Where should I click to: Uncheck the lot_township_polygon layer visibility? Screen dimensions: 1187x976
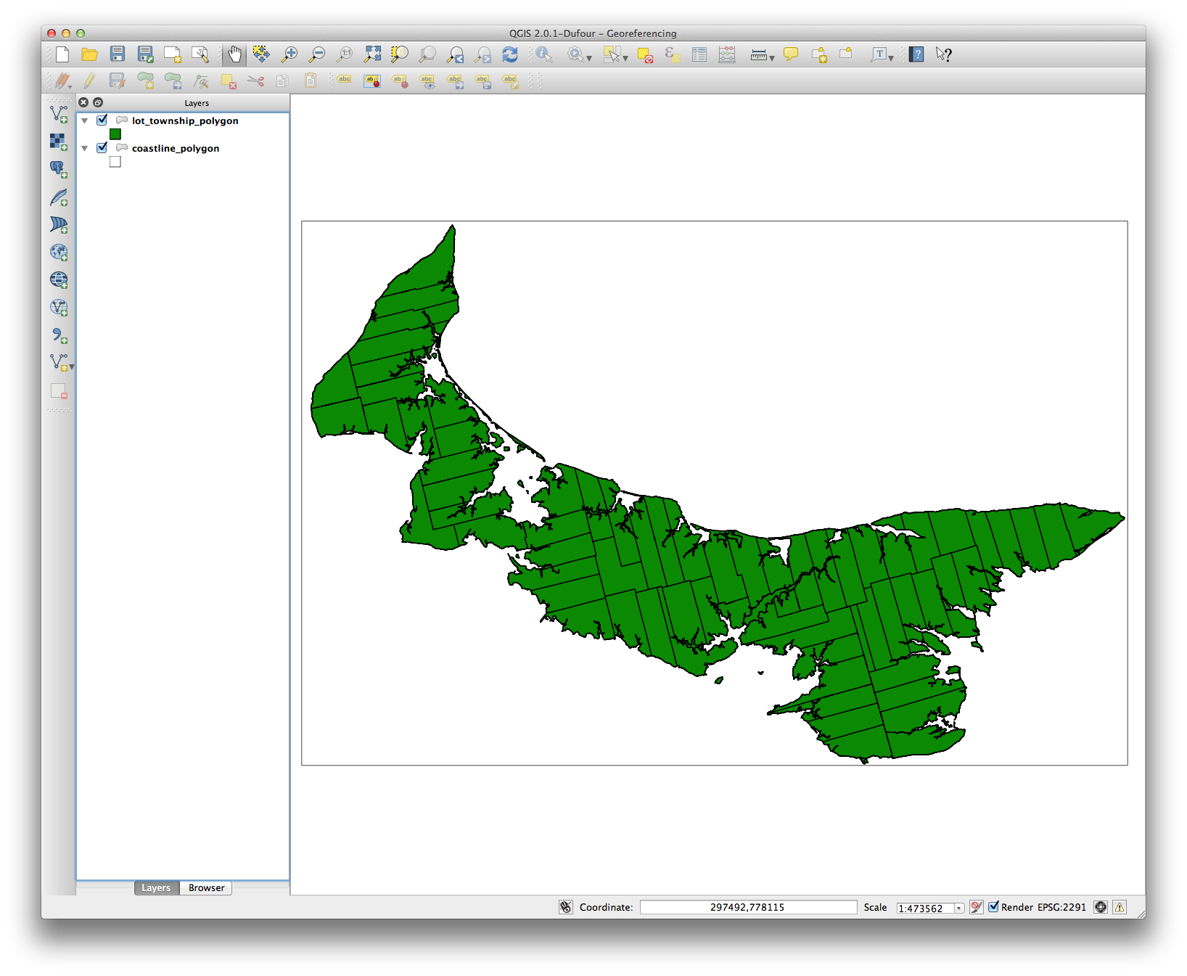[102, 120]
